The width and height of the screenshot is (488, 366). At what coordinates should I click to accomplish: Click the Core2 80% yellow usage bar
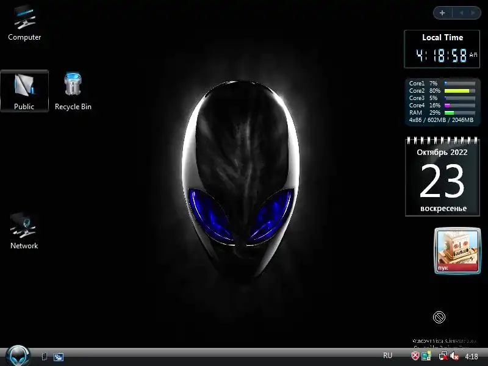460,91
